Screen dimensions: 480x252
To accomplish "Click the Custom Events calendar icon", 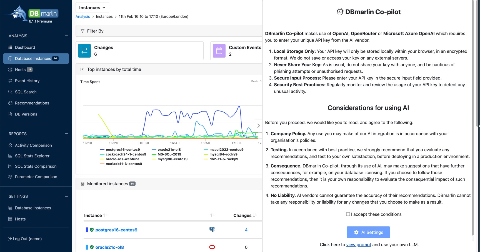I will coord(219,51).
